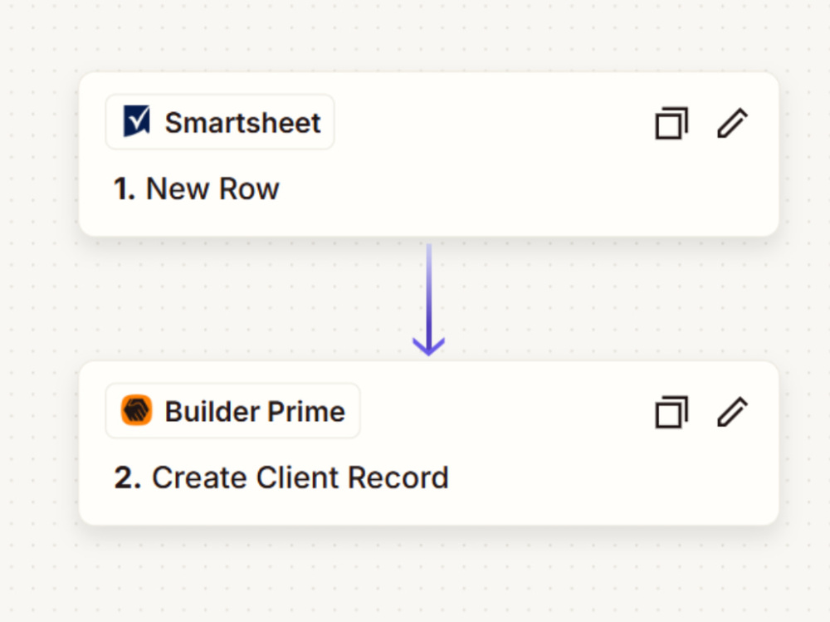The image size is (830, 622).
Task: Click the purple arrow between steps
Action: coord(429,300)
